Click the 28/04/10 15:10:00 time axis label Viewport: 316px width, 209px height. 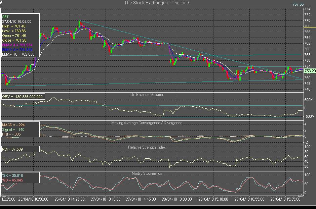pyautogui.click(x=213, y=199)
